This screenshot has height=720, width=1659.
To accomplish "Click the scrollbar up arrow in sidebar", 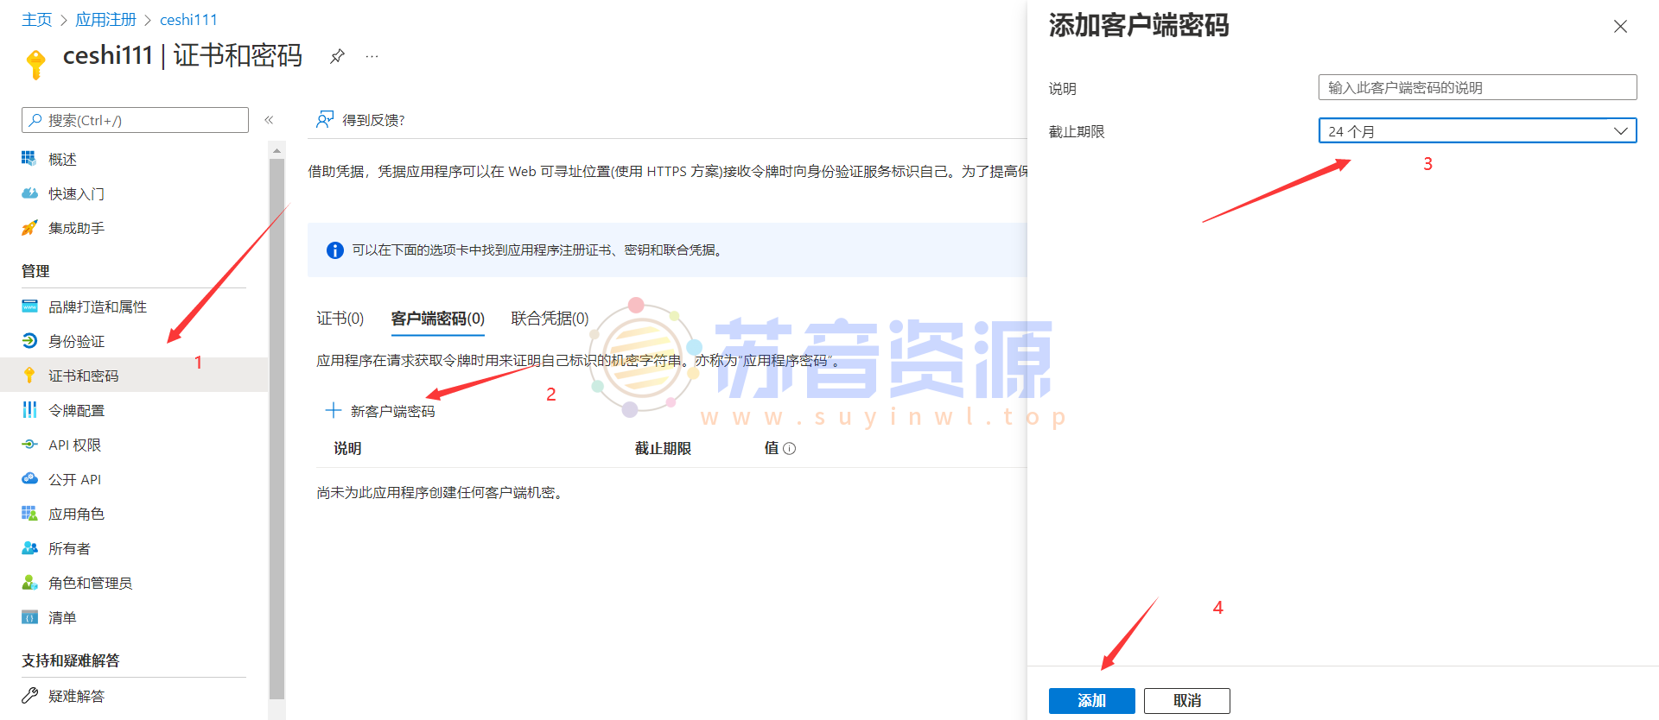I will coord(276,151).
